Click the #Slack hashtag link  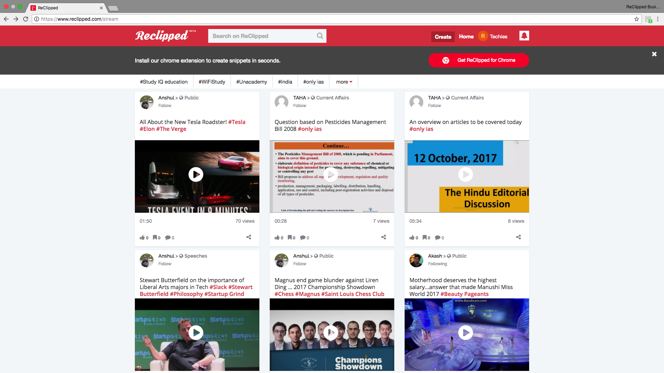click(218, 287)
